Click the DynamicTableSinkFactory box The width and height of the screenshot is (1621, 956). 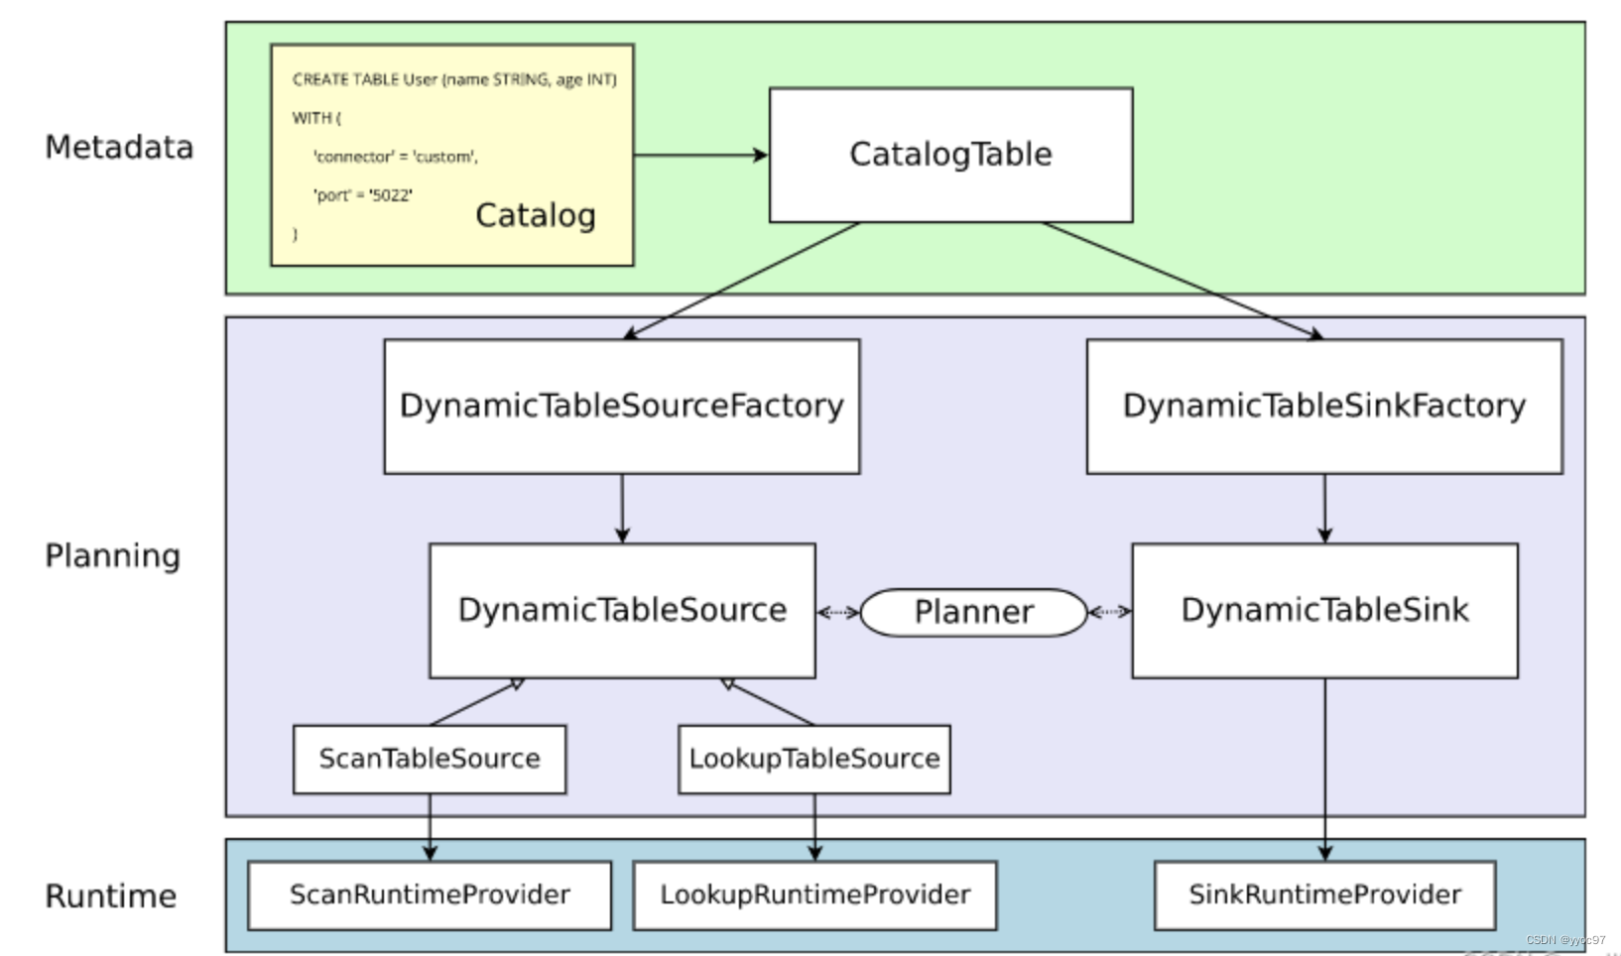[x=1324, y=407]
